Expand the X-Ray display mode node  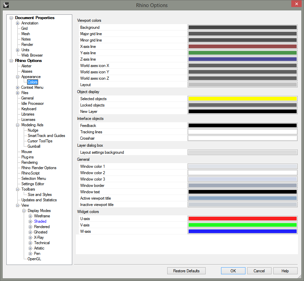pos(30,237)
